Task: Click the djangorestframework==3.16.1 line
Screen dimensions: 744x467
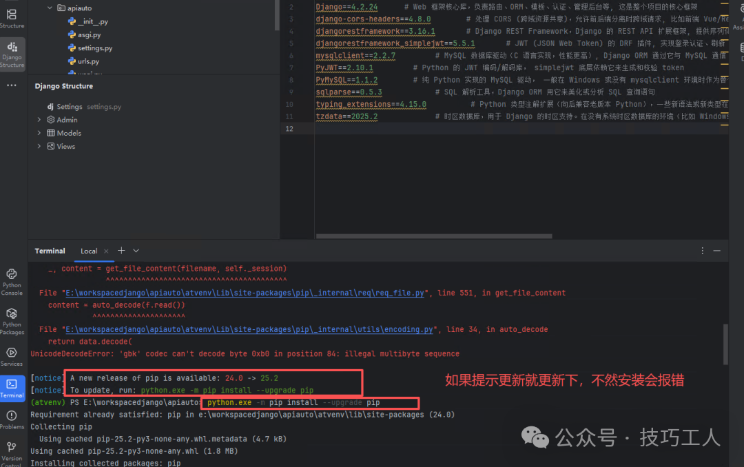Action: click(375, 31)
